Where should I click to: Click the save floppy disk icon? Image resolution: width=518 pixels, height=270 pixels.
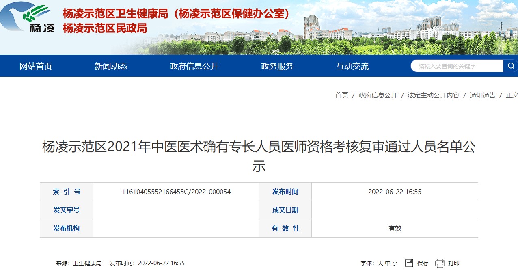coord(409,263)
